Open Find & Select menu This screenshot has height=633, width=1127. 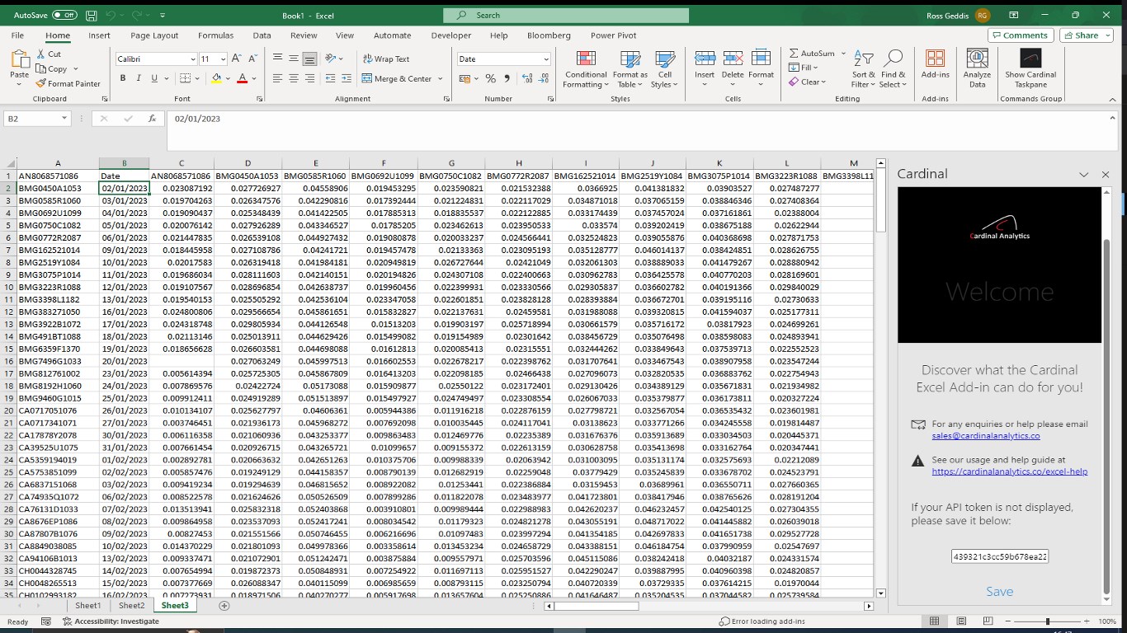click(x=893, y=69)
